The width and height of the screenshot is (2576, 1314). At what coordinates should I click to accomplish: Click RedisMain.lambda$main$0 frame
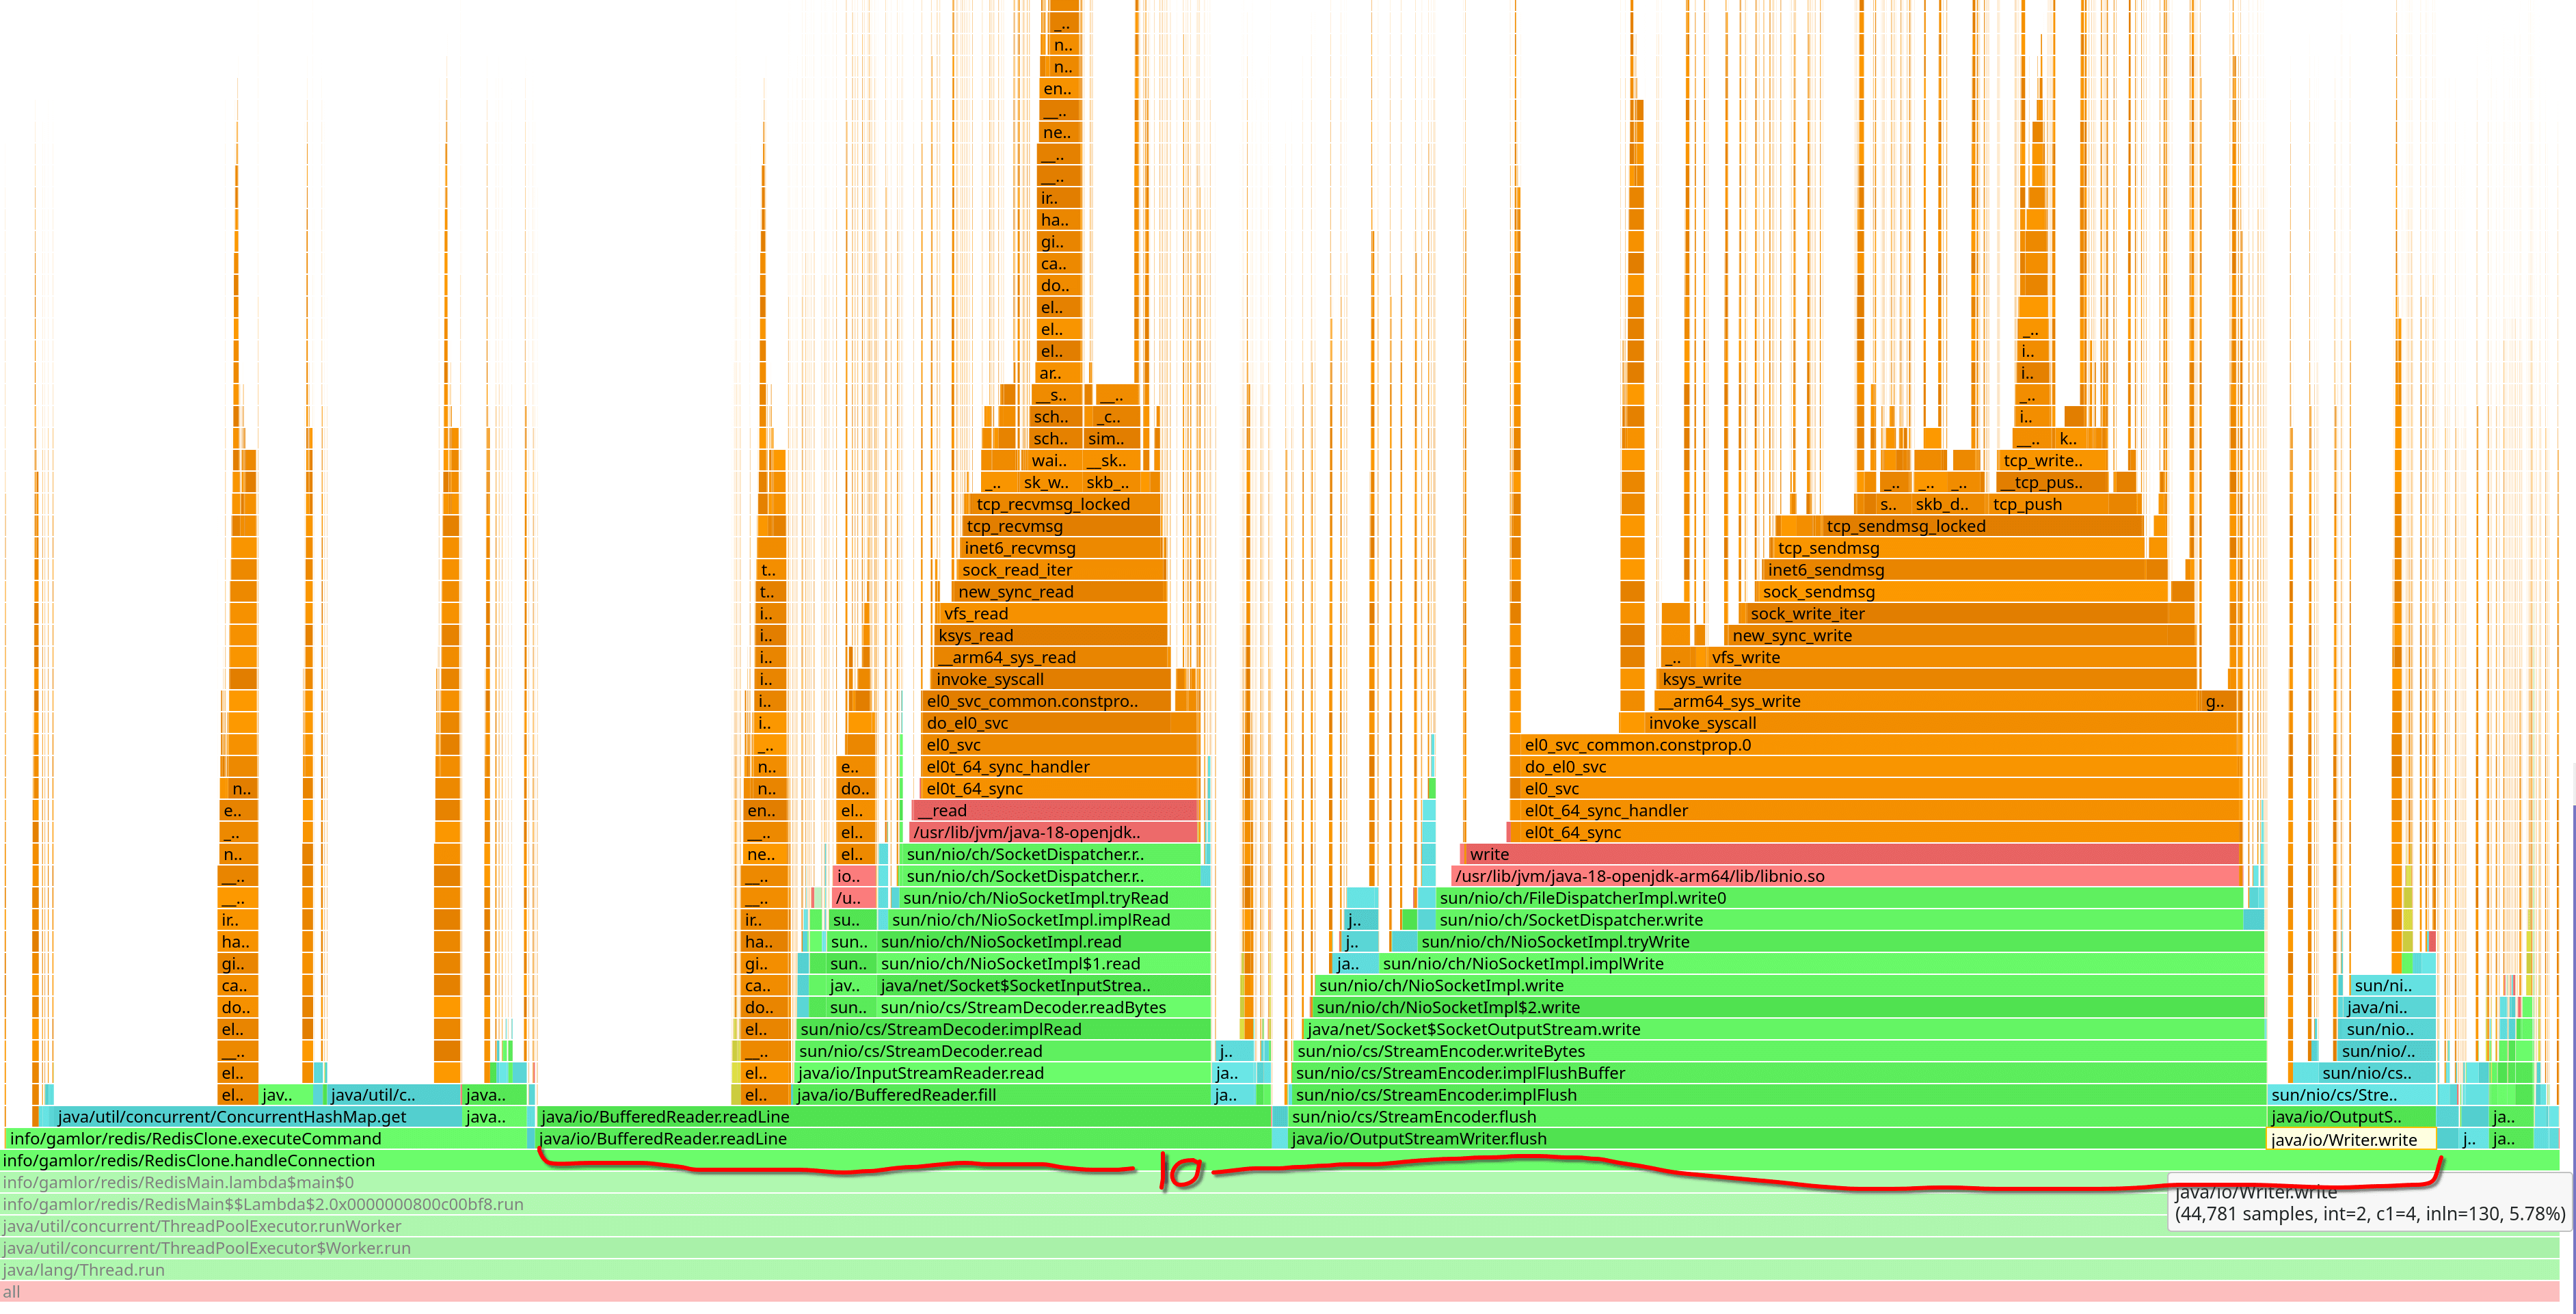pyautogui.click(x=1280, y=1182)
